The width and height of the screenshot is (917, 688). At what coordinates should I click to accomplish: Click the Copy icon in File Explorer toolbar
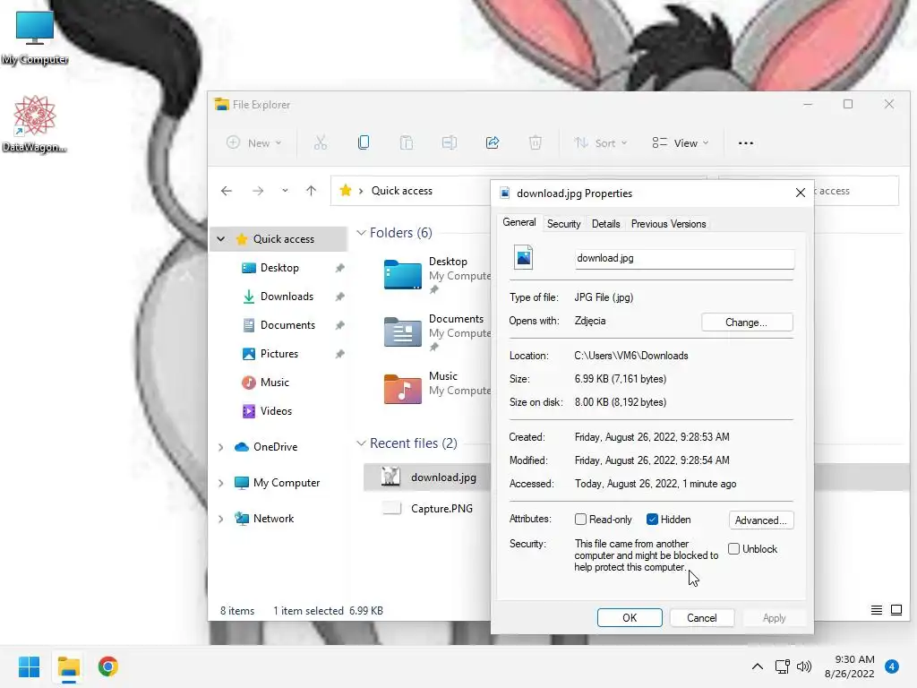(364, 142)
